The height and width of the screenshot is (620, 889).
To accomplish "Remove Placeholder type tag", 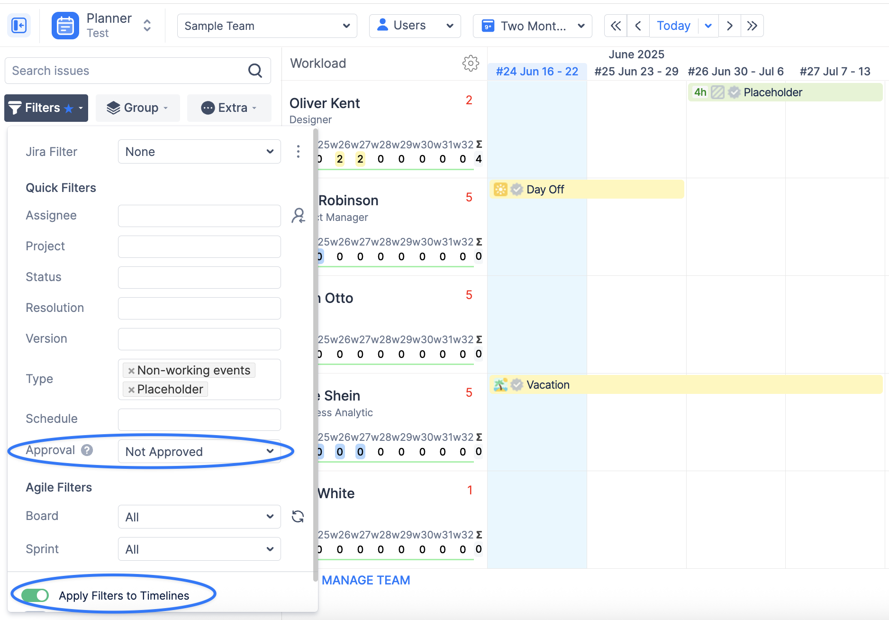I will (131, 390).
